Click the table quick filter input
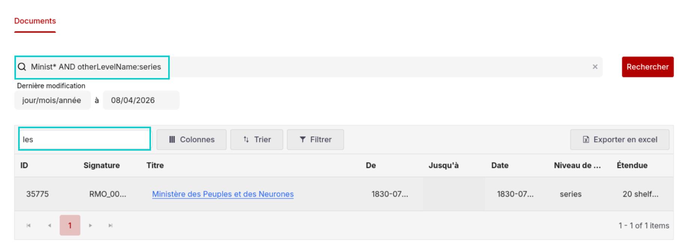This screenshot has height=250, width=683. point(85,139)
